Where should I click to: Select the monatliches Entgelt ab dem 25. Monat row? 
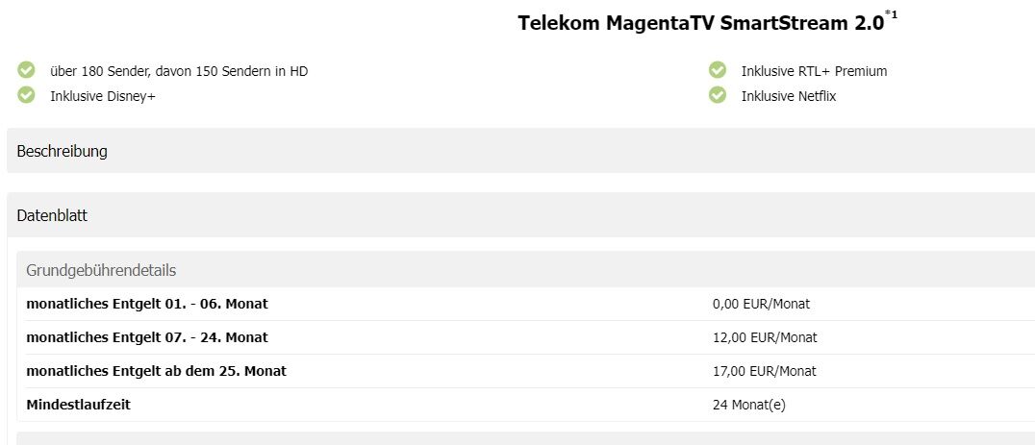[x=525, y=371]
